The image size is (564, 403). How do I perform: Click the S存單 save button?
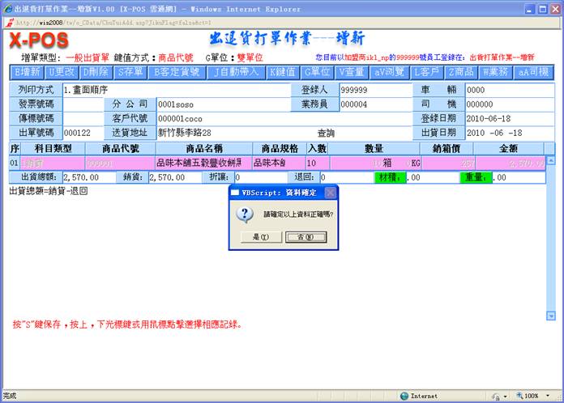[130, 72]
